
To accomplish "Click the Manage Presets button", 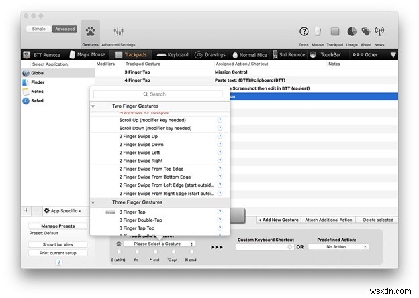I will 58,226.
